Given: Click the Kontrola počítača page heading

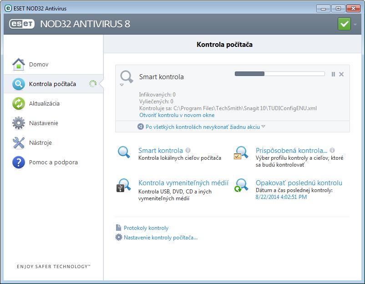Looking at the screenshot, I should [224, 45].
